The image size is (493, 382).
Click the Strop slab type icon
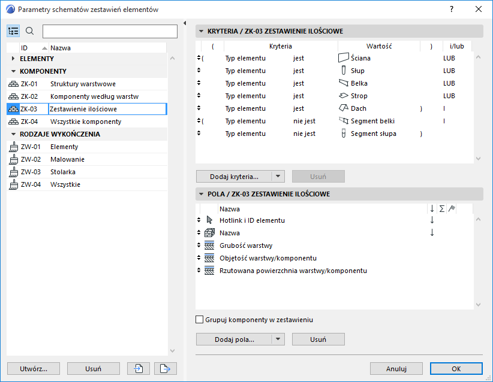pyautogui.click(x=343, y=96)
